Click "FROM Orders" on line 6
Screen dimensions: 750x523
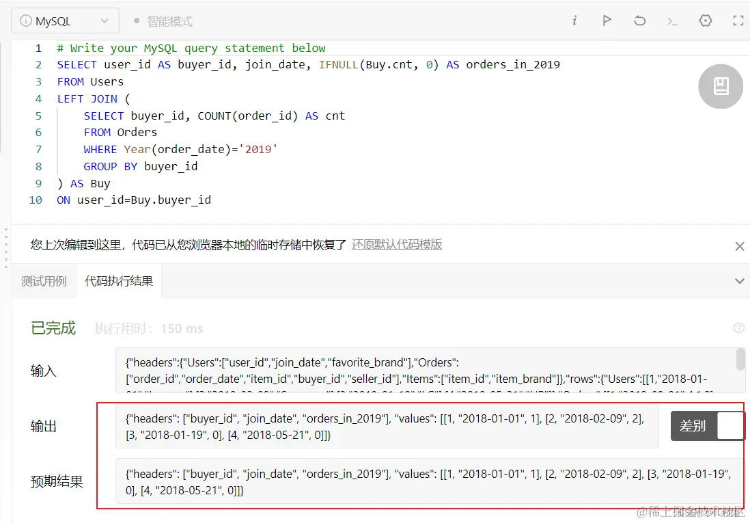coord(120,132)
